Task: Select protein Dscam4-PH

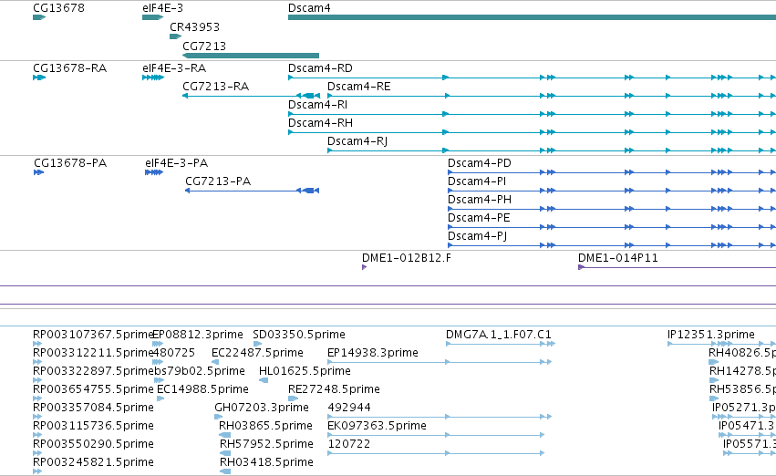Action: click(612, 209)
